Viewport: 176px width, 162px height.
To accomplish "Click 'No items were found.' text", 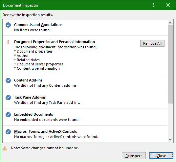I will [x=32, y=30].
